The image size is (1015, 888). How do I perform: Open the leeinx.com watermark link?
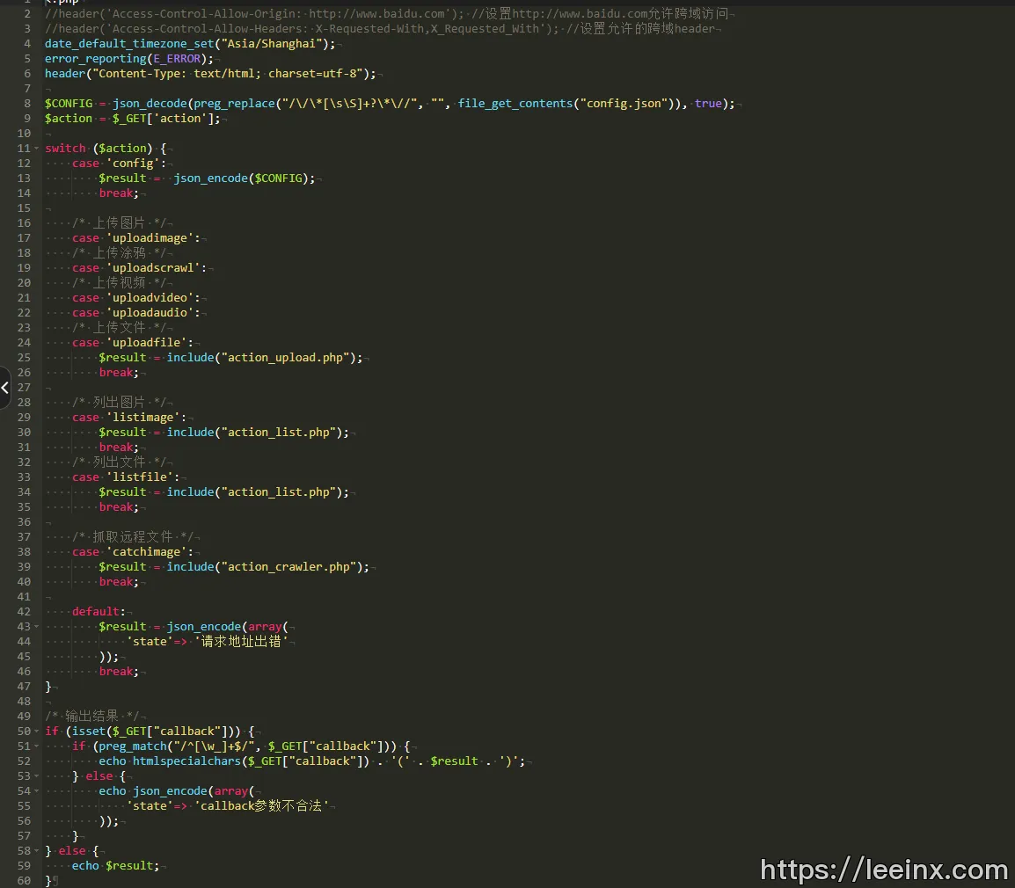pyautogui.click(x=883, y=870)
